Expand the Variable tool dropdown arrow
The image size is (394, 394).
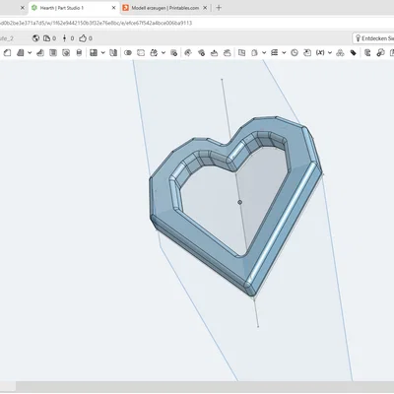pyautogui.click(x=330, y=52)
